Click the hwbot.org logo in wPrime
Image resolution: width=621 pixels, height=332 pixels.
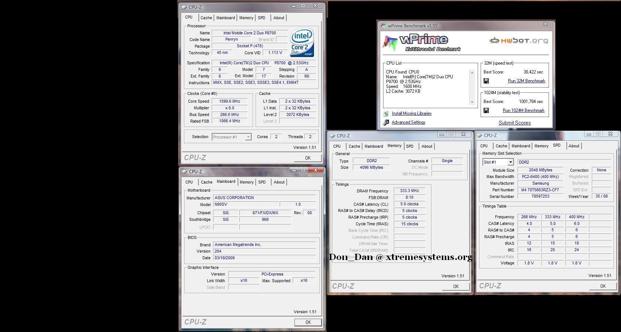click(519, 41)
